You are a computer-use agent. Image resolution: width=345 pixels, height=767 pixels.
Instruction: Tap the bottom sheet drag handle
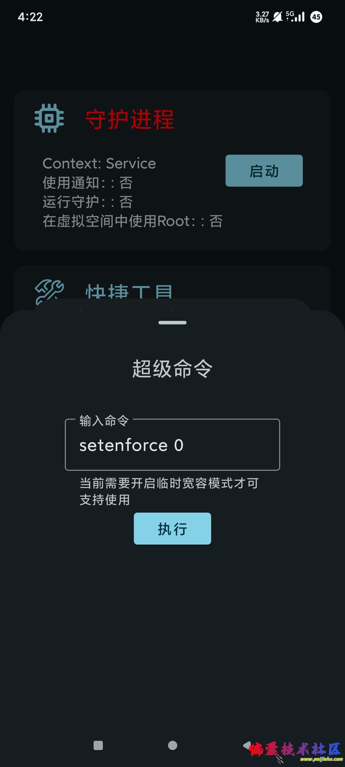172,323
